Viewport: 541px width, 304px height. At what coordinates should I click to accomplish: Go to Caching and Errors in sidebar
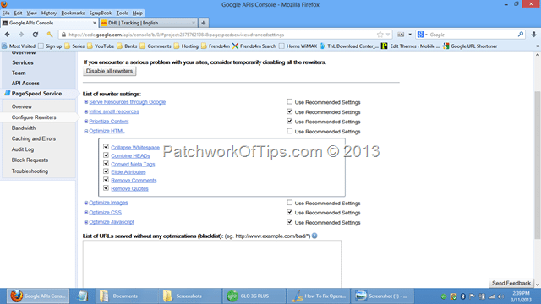tap(34, 138)
